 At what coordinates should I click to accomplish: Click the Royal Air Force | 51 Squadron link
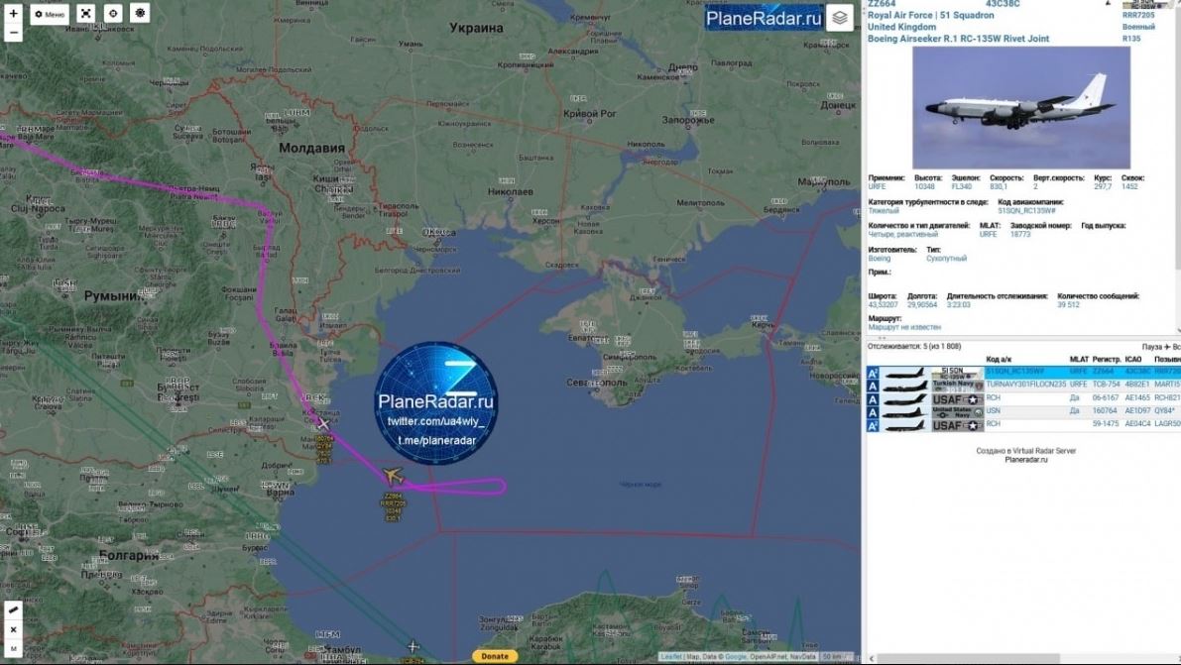[x=930, y=15]
